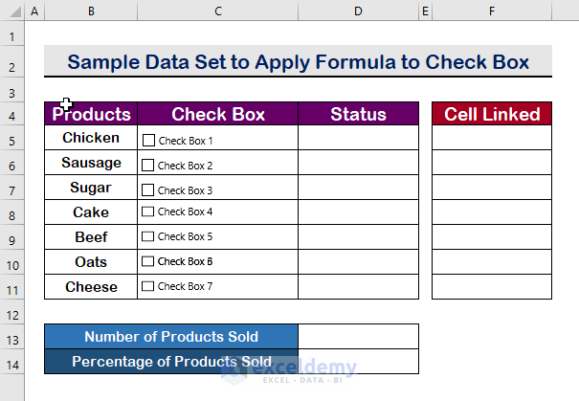The width and height of the screenshot is (579, 401).
Task: Select the Status cell for Chicken
Action: [358, 139]
